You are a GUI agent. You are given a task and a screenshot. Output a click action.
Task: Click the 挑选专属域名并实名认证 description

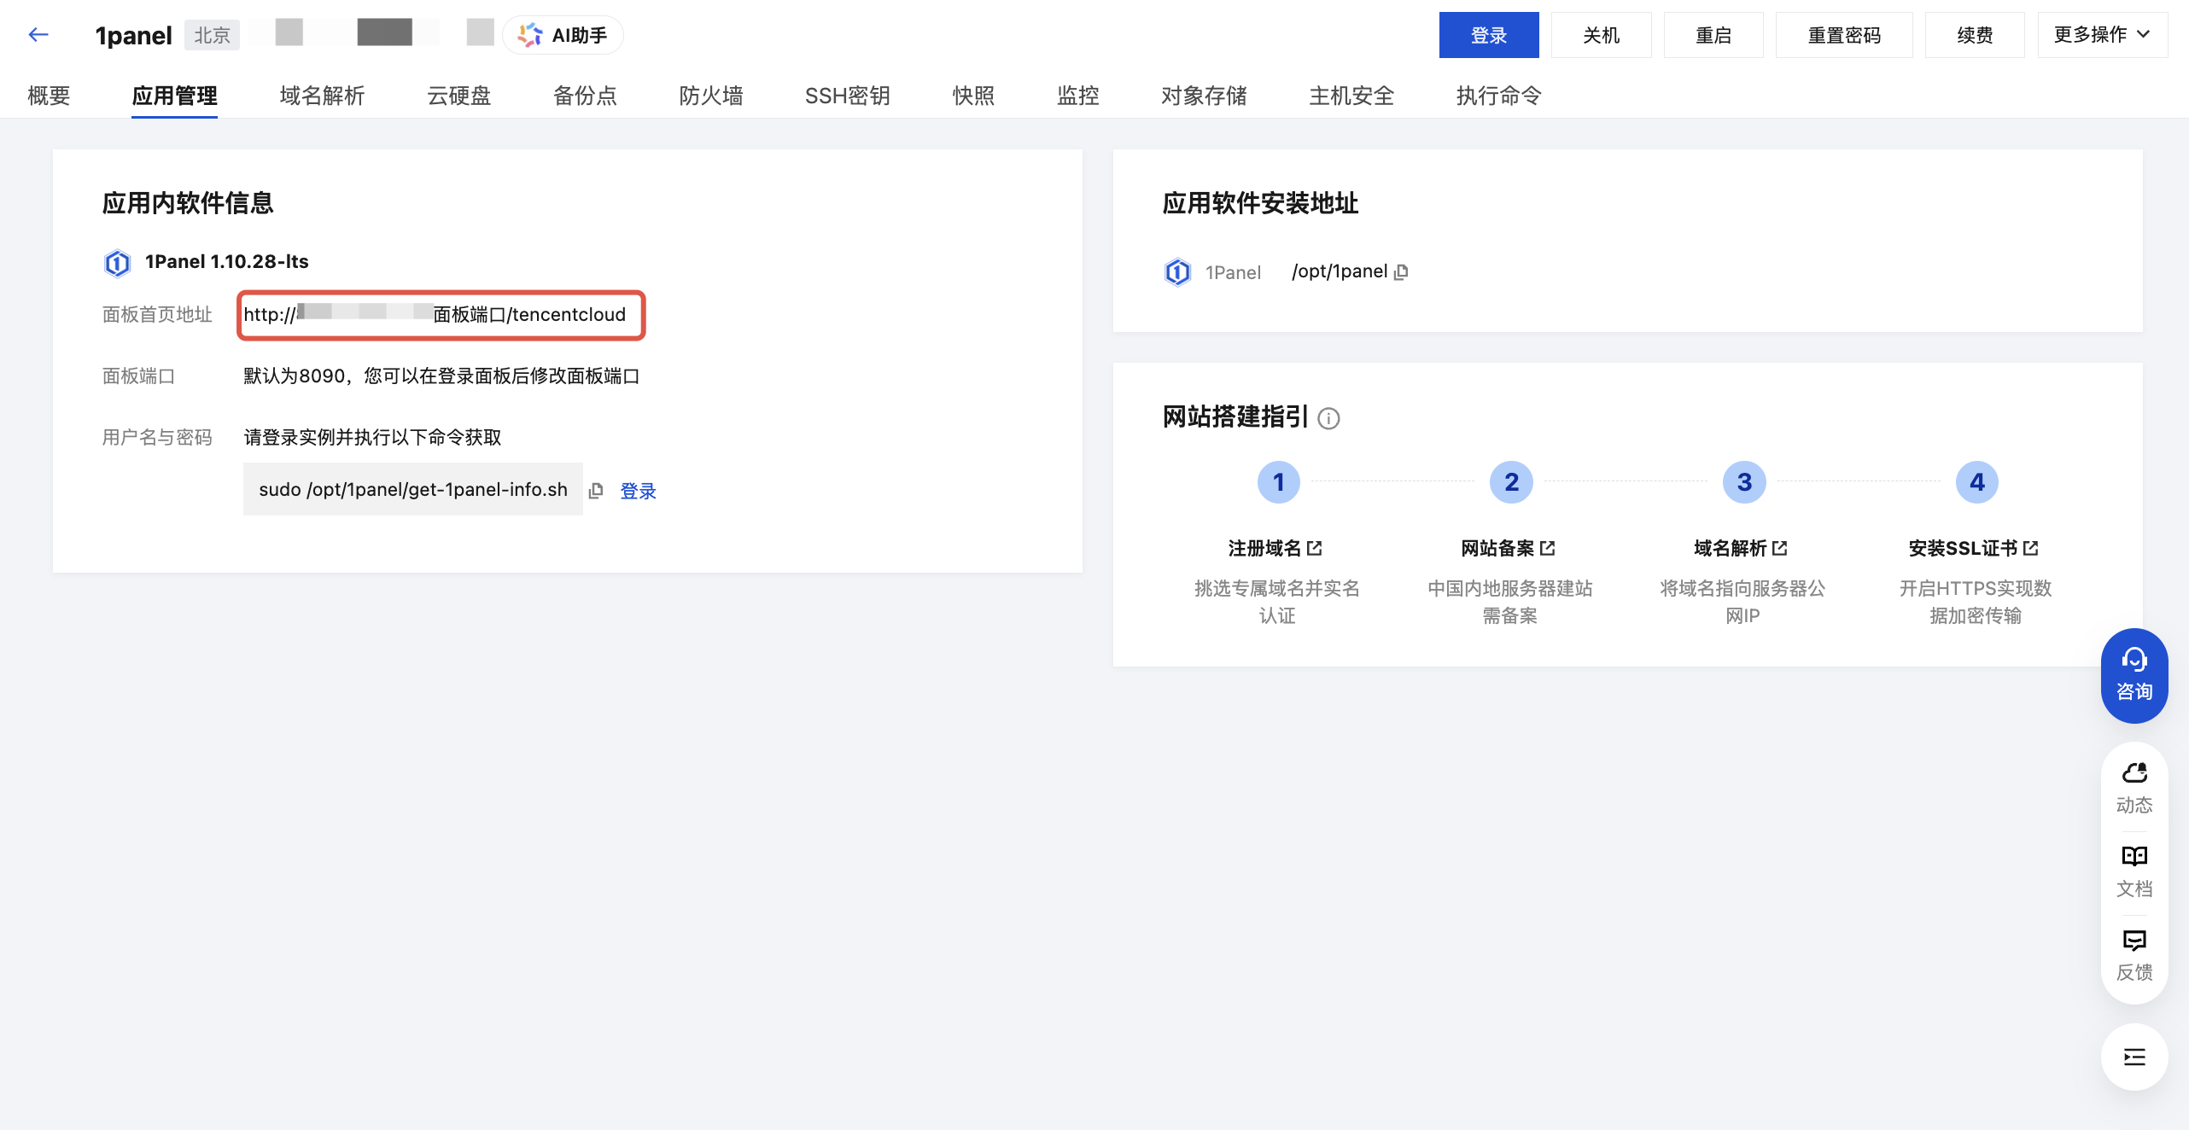click(x=1277, y=602)
